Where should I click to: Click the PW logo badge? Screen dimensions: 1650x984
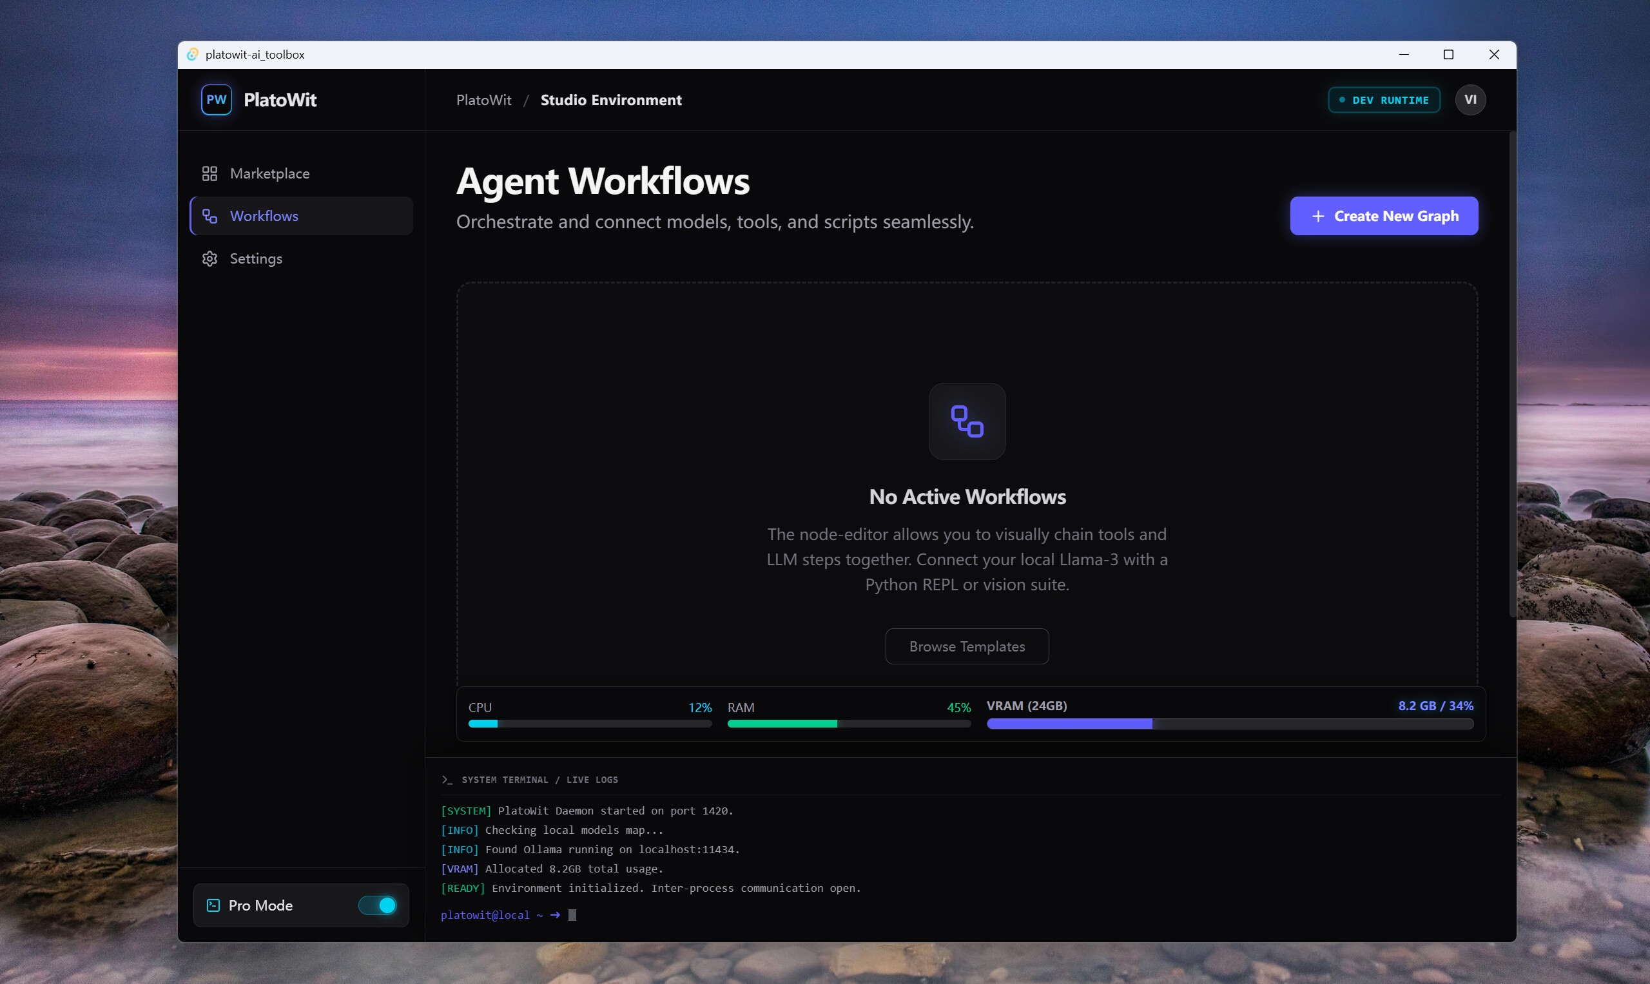[216, 100]
